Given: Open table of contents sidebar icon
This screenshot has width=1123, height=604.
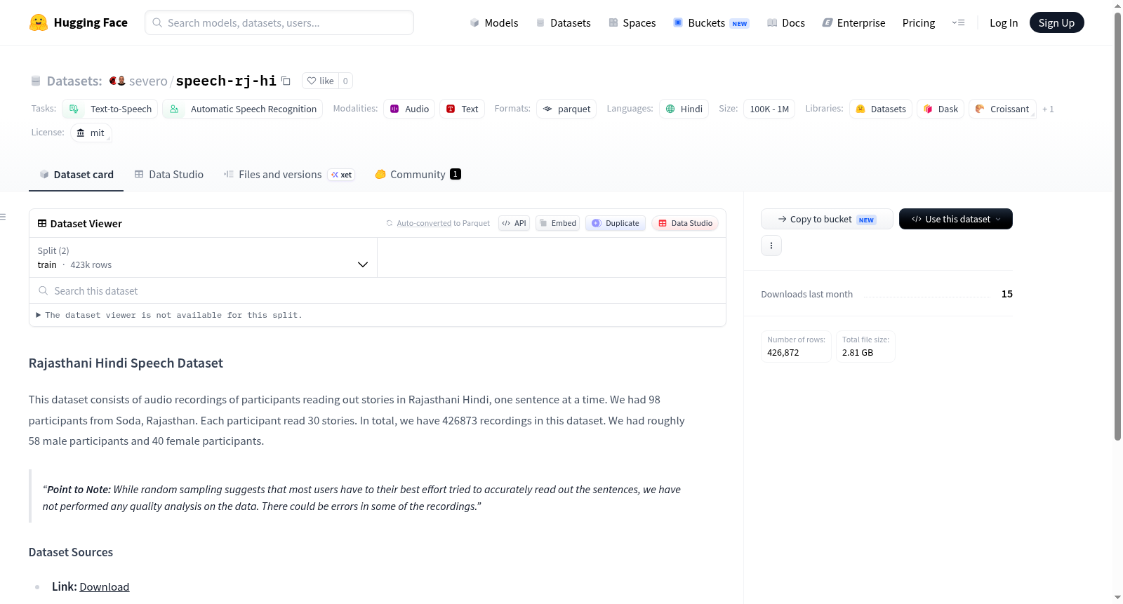Looking at the screenshot, I should (x=4, y=217).
